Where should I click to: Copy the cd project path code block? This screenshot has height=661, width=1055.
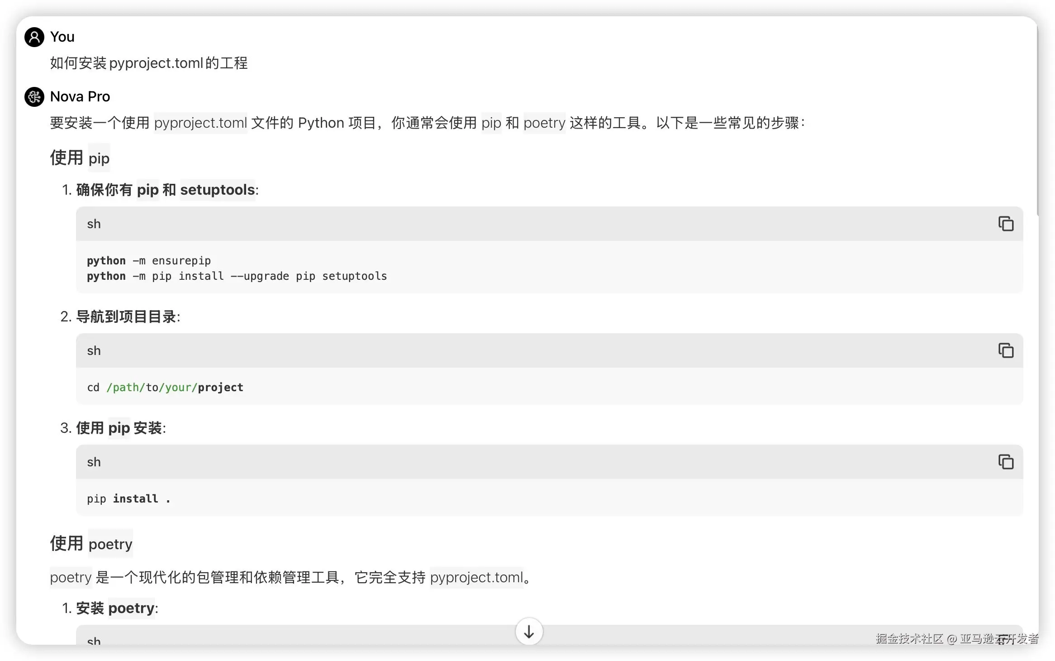[x=1006, y=350]
